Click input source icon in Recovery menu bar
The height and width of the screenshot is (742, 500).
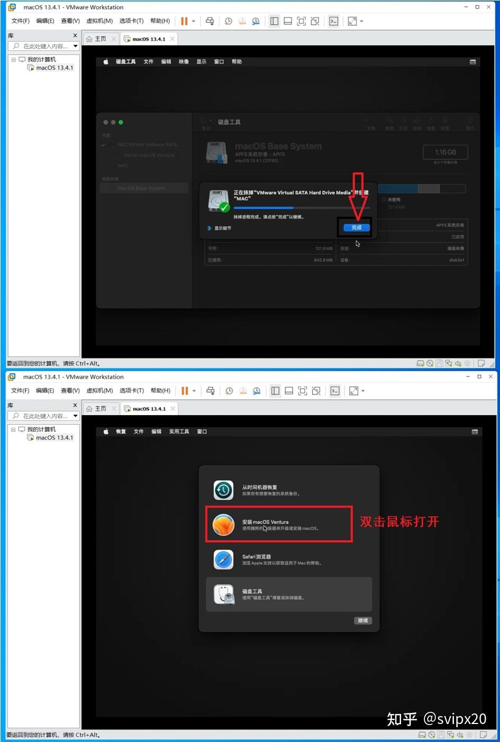tap(475, 432)
